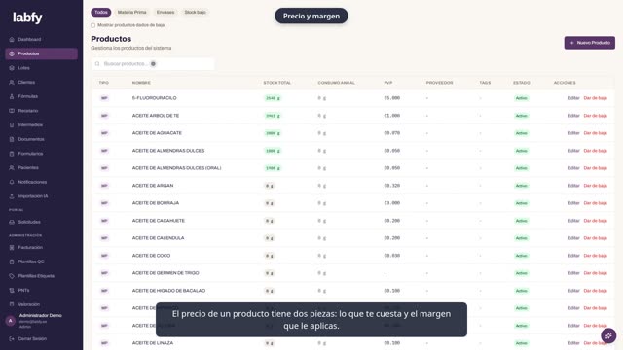Click ACEITE DE CALENDULA product name
Viewport: 623px width, 350px height.
pos(158,238)
